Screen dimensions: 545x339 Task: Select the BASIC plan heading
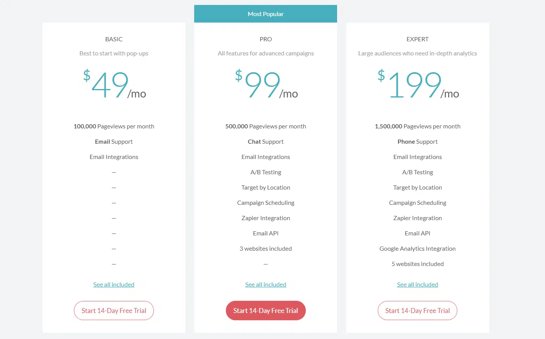pyautogui.click(x=114, y=39)
